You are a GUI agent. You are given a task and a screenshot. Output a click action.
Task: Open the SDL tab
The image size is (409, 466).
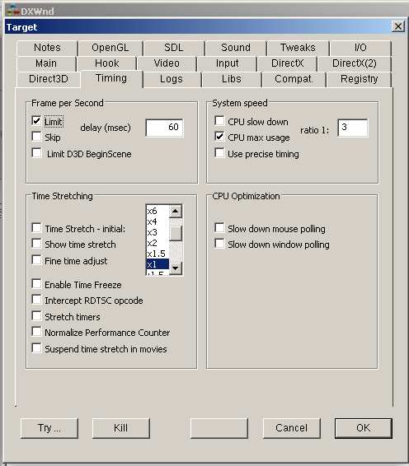pos(174,48)
